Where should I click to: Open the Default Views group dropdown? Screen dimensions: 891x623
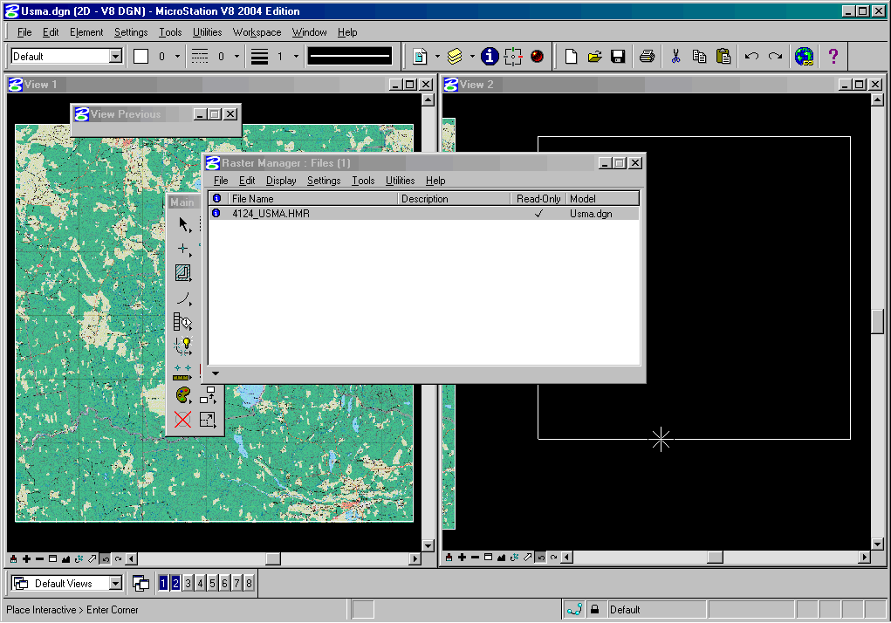(115, 583)
